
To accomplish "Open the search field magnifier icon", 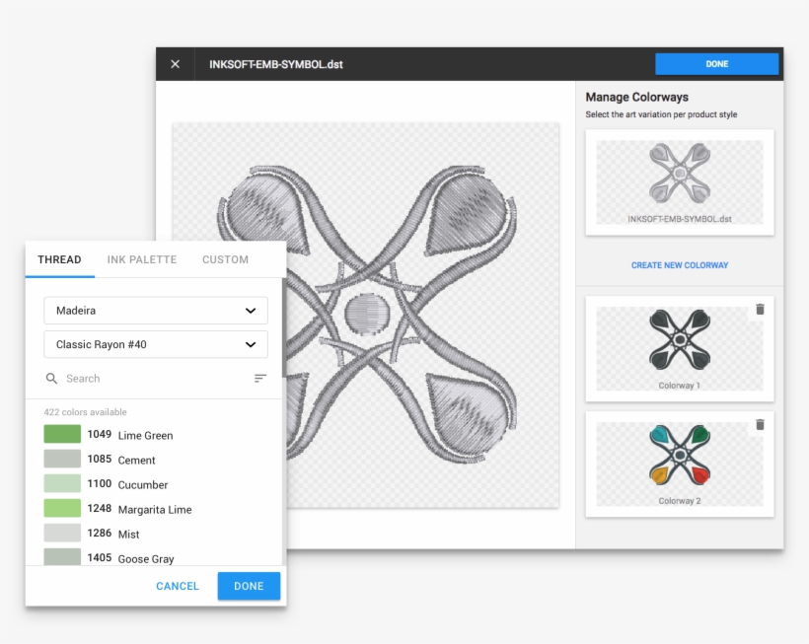I will pos(52,378).
